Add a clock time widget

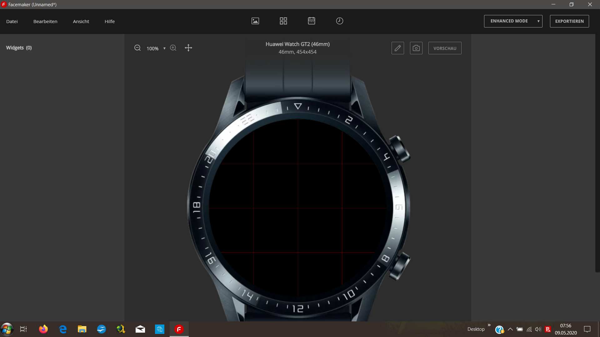(340, 21)
